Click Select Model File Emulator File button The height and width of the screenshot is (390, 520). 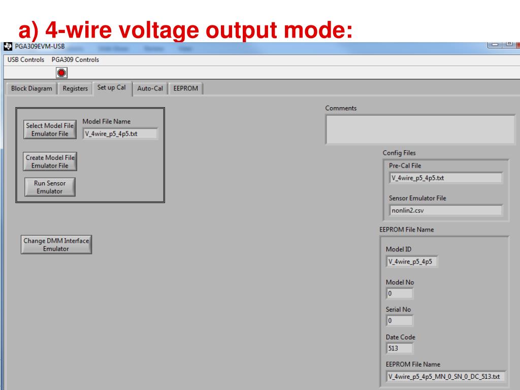coord(50,129)
